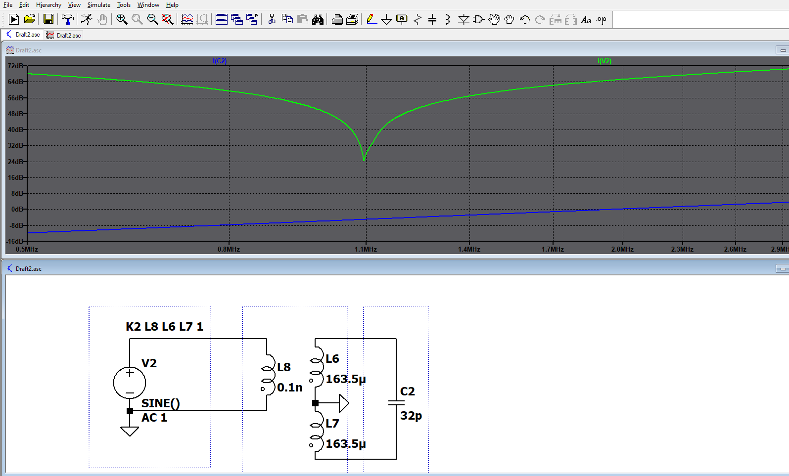Select the Label Net tool
Viewport: 789px width, 476px height.
click(402, 19)
